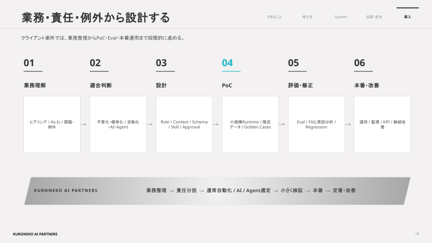This screenshot has height=243, width=432.
Task: Go to the System tab
Action: (341, 17)
